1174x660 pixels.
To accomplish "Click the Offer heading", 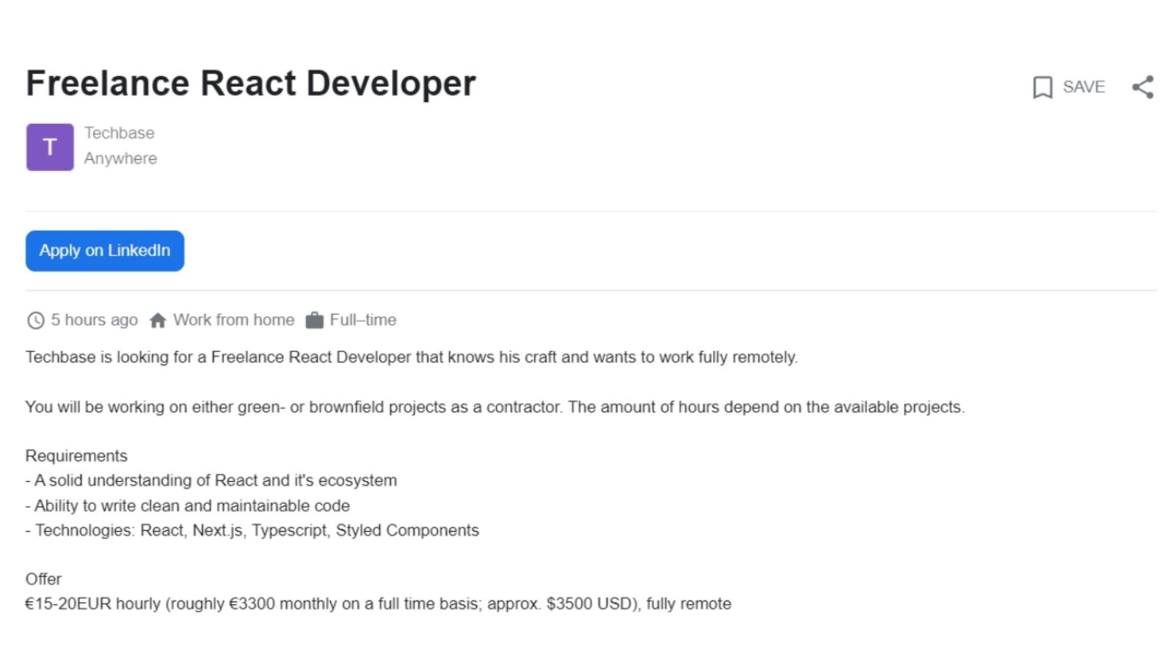I will (x=43, y=579).
